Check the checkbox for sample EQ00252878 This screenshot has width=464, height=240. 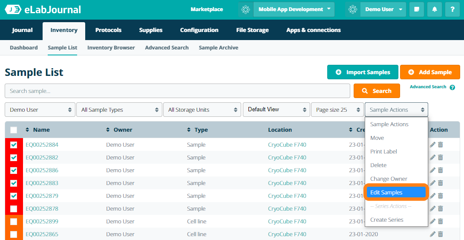(x=14, y=209)
